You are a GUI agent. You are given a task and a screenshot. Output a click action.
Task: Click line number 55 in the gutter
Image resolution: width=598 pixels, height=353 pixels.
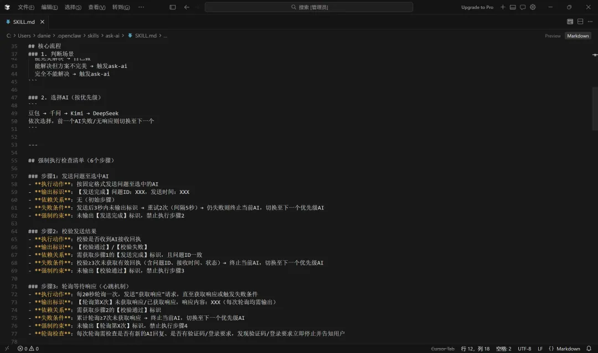(x=14, y=160)
